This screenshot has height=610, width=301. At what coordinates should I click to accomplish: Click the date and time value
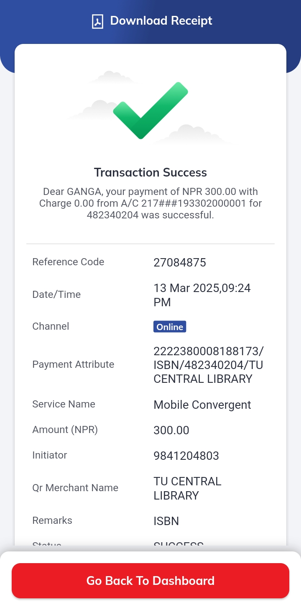click(x=202, y=295)
